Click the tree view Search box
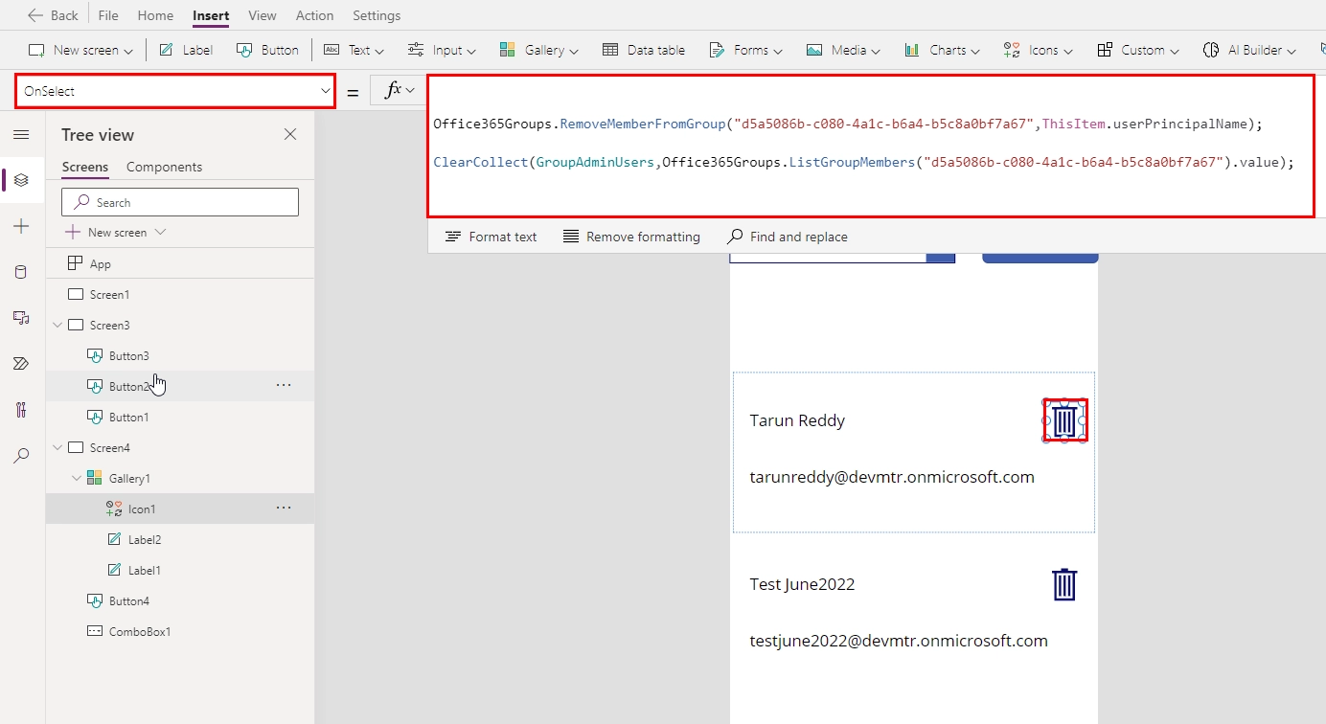Screen dimensions: 1326x724 [180, 202]
